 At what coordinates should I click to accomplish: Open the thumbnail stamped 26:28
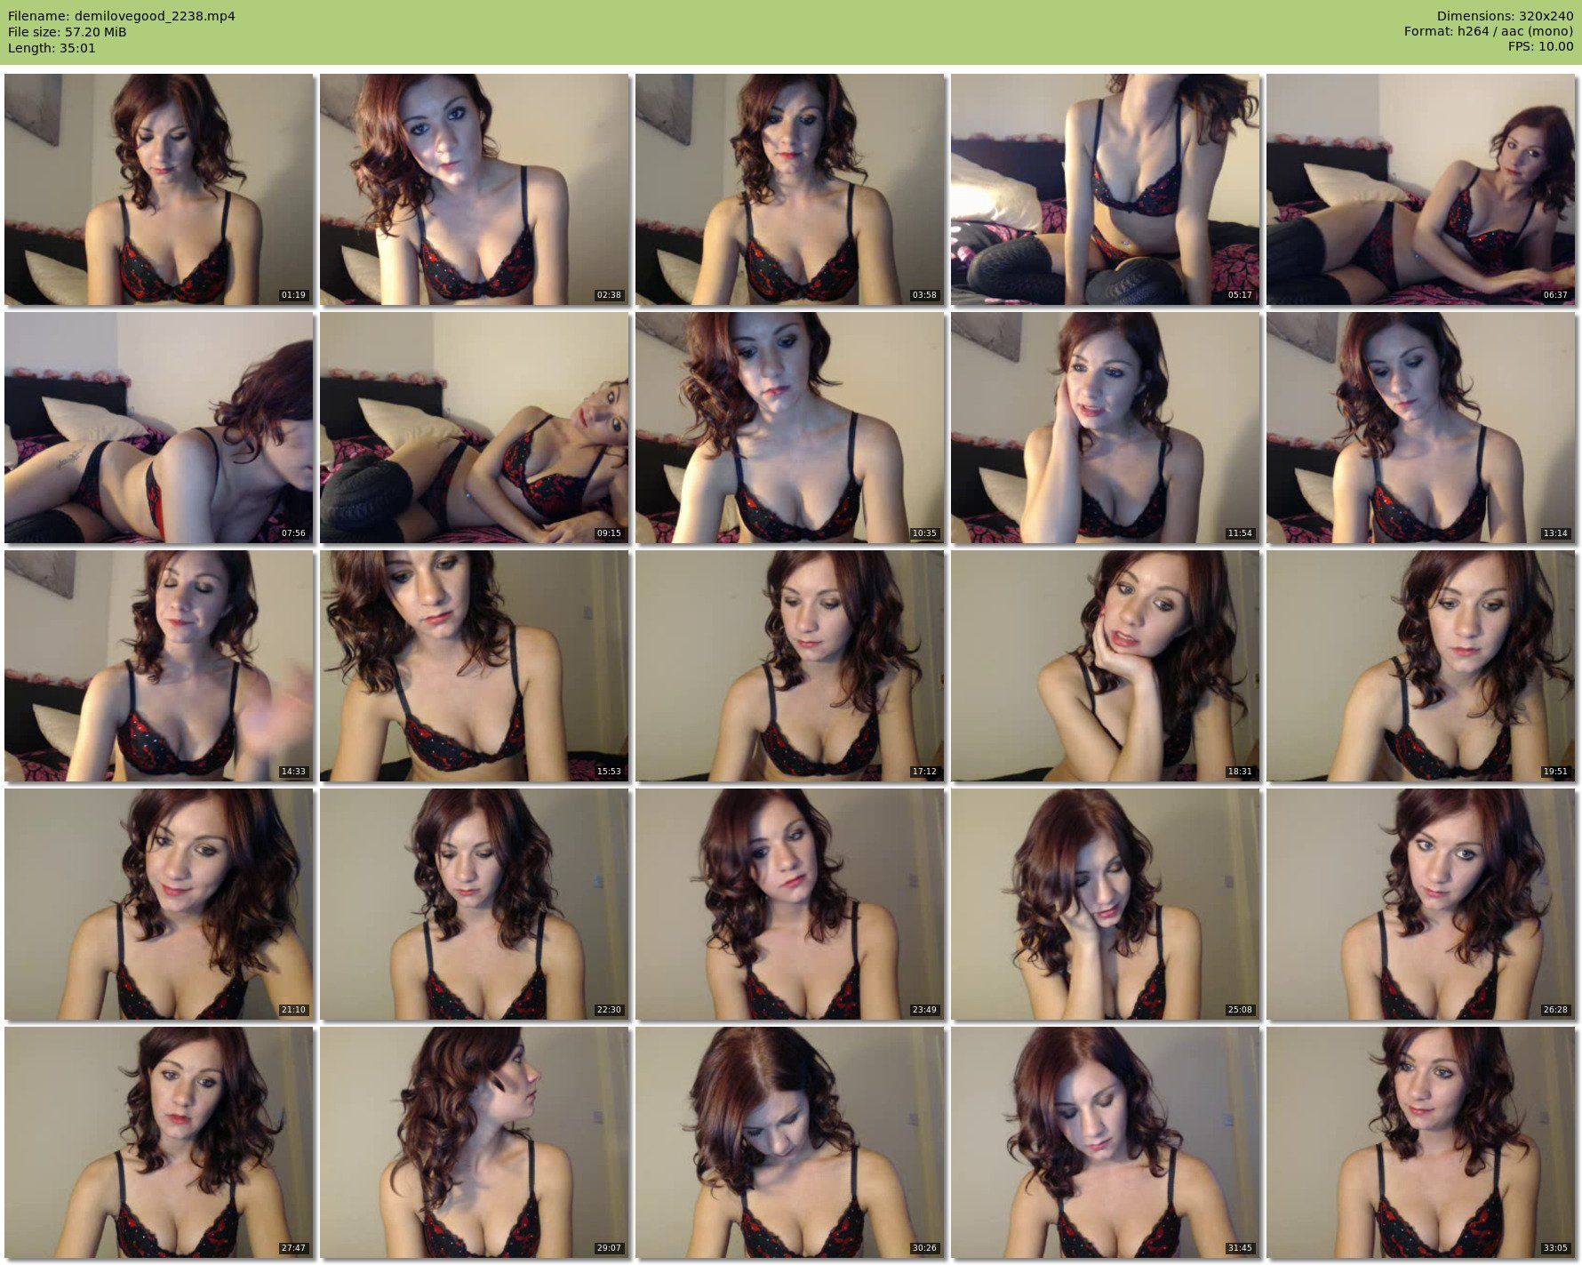1421,904
